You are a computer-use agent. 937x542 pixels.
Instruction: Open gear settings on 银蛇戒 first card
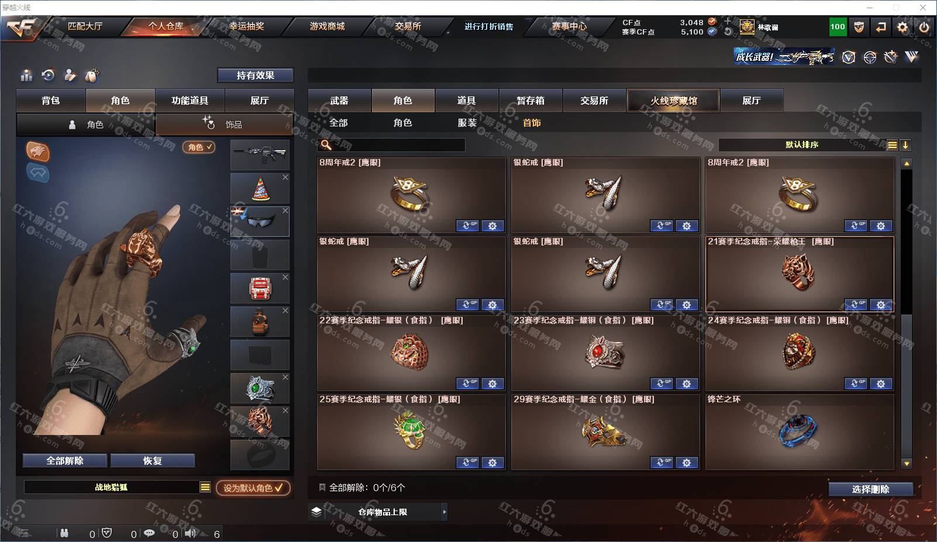(x=687, y=226)
